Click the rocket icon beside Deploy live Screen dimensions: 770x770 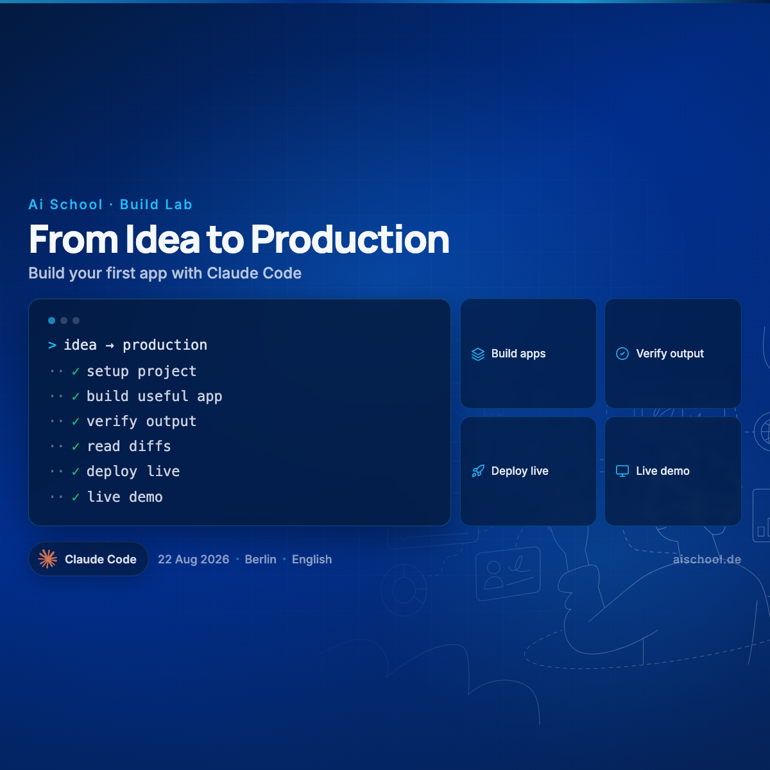point(478,471)
